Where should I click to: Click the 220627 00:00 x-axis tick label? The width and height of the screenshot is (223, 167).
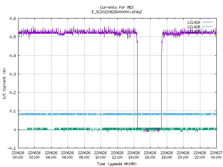(216, 155)
